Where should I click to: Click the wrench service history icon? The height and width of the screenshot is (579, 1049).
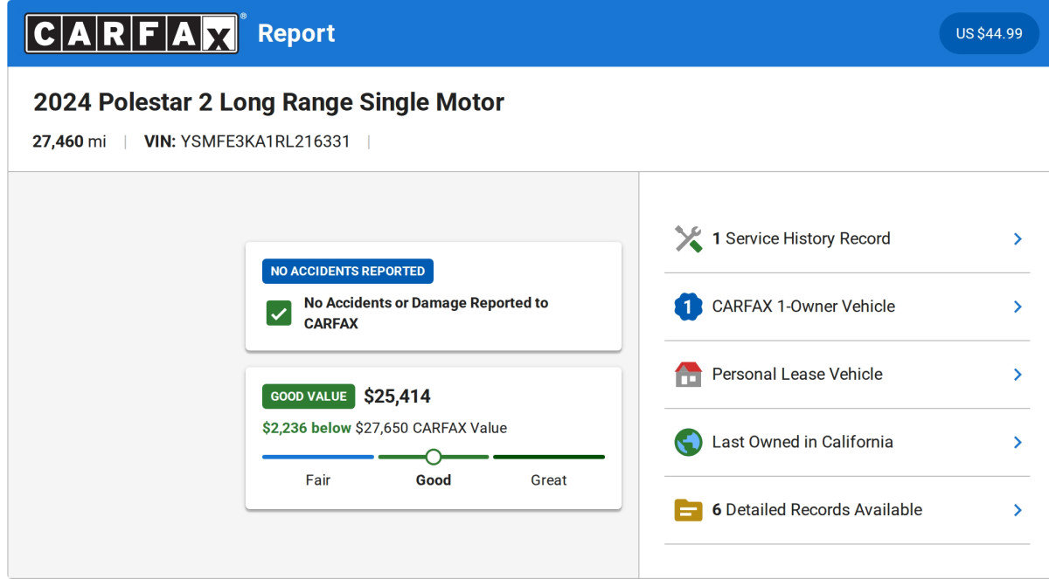point(688,238)
